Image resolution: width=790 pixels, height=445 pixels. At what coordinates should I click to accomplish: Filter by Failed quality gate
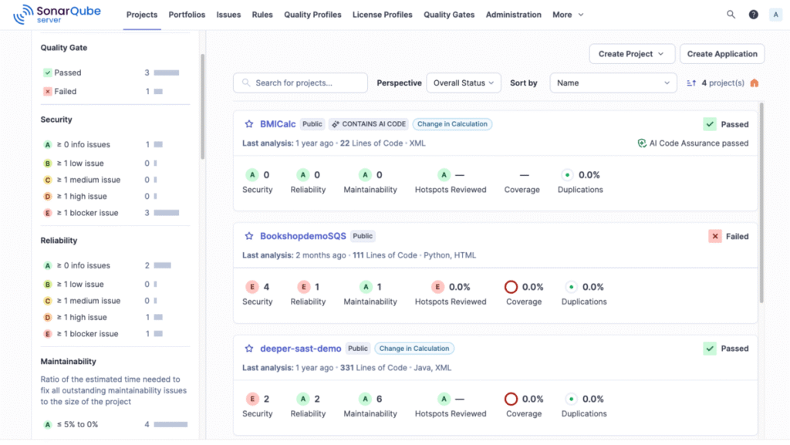pyautogui.click(x=65, y=91)
